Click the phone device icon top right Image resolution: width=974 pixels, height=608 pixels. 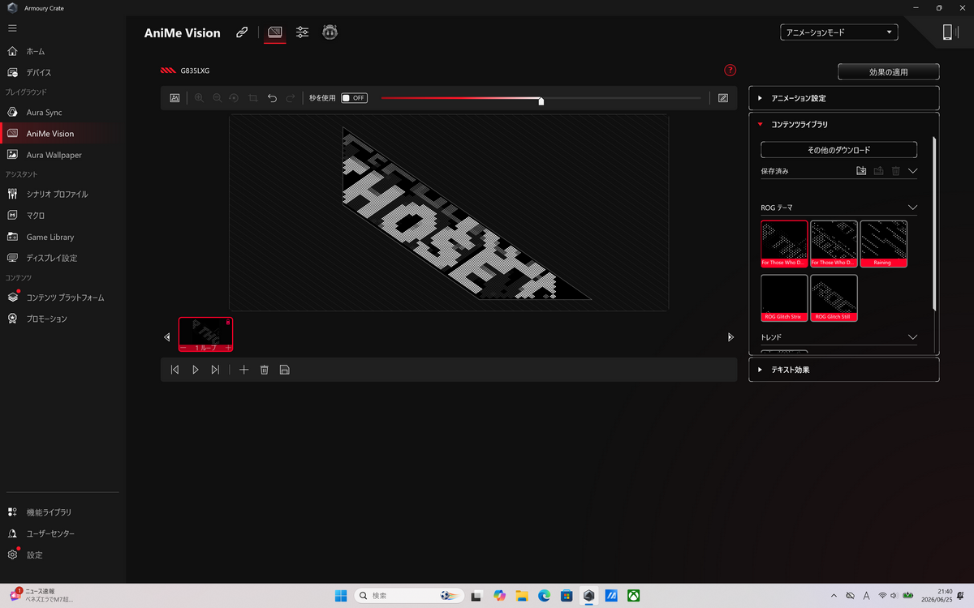[947, 32]
